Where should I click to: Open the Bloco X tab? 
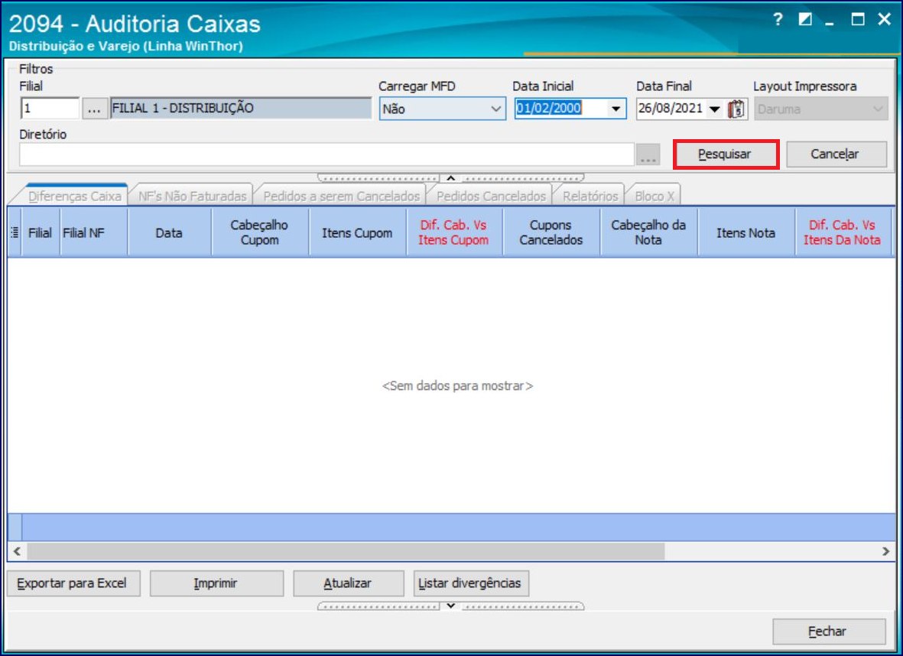(x=655, y=196)
